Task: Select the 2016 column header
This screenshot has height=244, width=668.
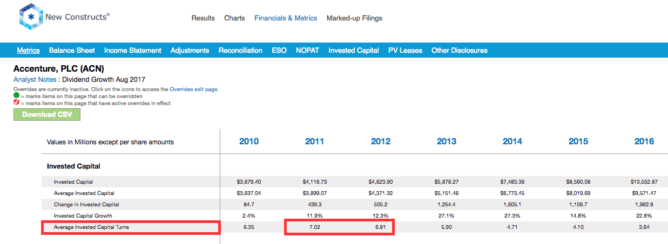Action: pos(644,142)
